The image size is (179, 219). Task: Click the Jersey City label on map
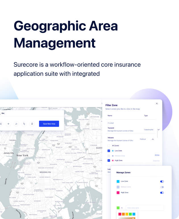click(9, 153)
